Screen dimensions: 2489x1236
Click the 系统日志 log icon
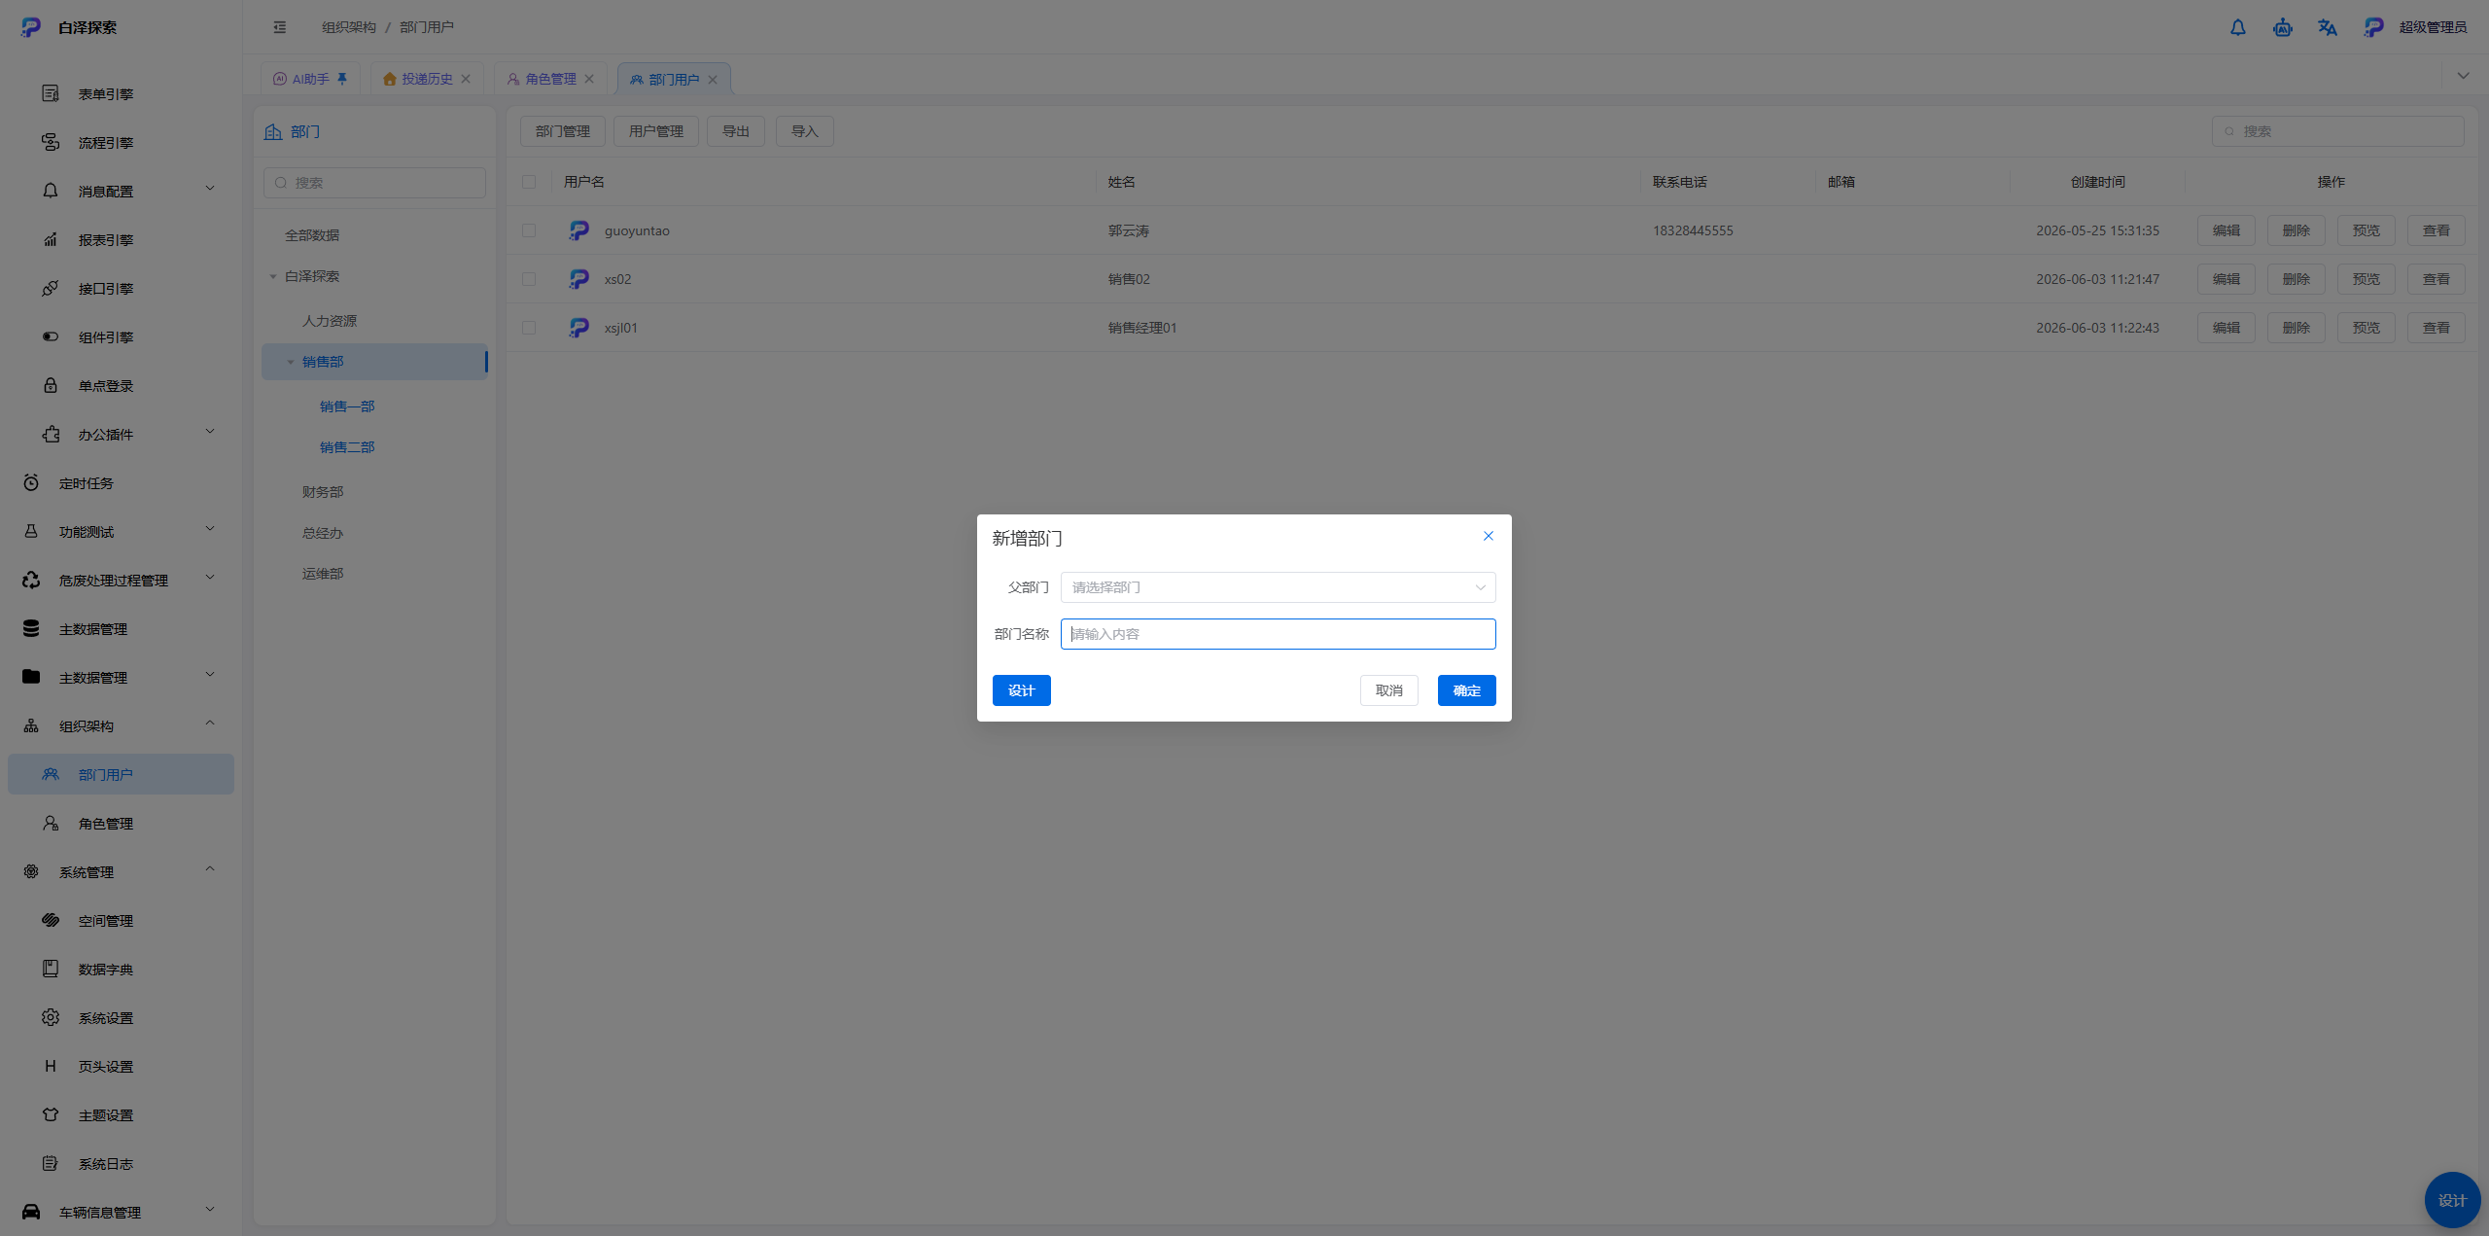(51, 1163)
